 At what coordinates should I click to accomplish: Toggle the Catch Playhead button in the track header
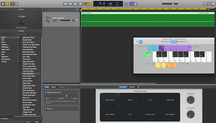tap(77, 10)
